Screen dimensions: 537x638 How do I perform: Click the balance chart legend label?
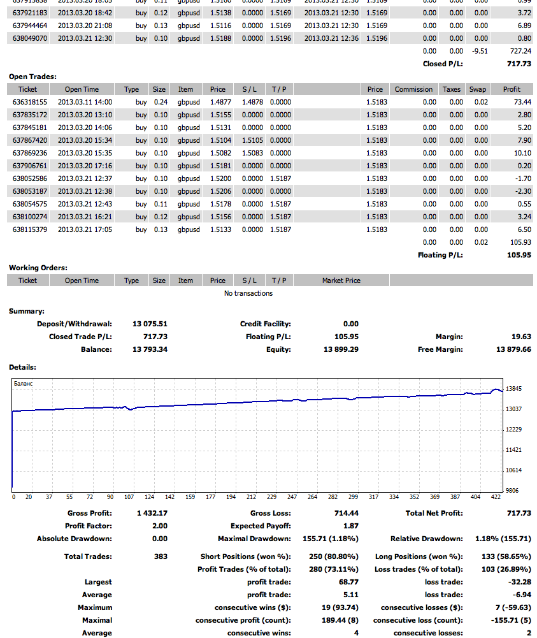(24, 384)
